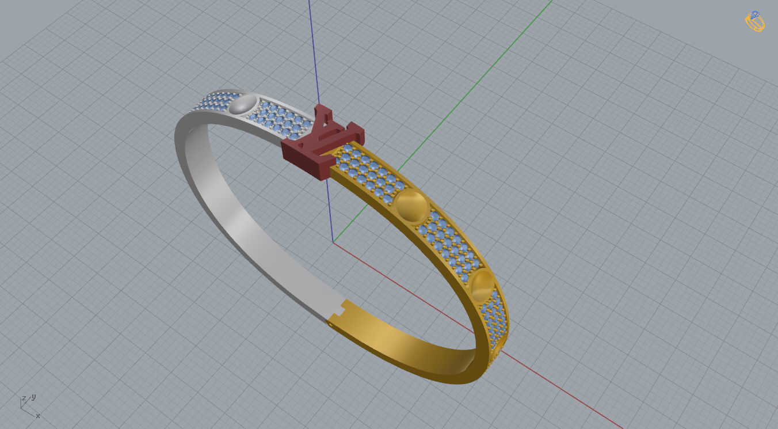
Task: Select the round silver stud on the bangle
Action: pyautogui.click(x=243, y=105)
